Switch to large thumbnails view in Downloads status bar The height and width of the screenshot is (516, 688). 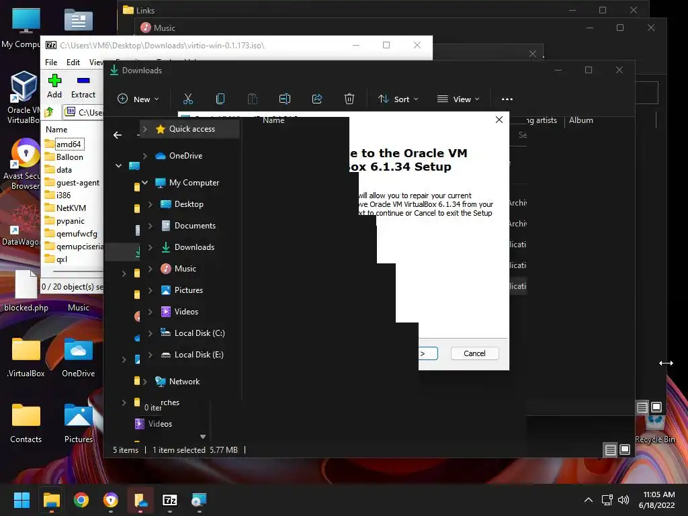pyautogui.click(x=625, y=449)
